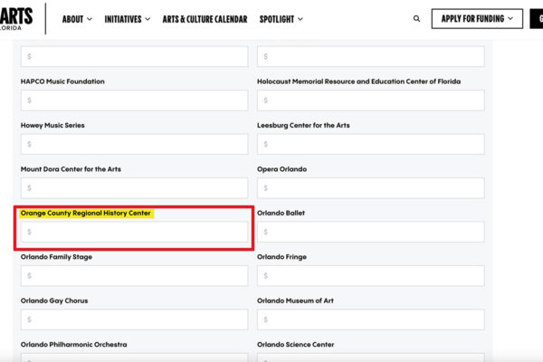
Task: Click Orange County Regional History Center field
Action: pos(134,233)
